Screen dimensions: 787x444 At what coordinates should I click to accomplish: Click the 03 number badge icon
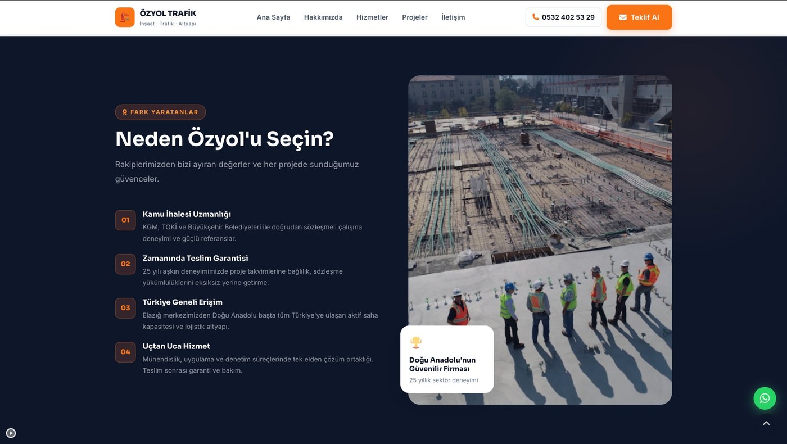tap(125, 308)
